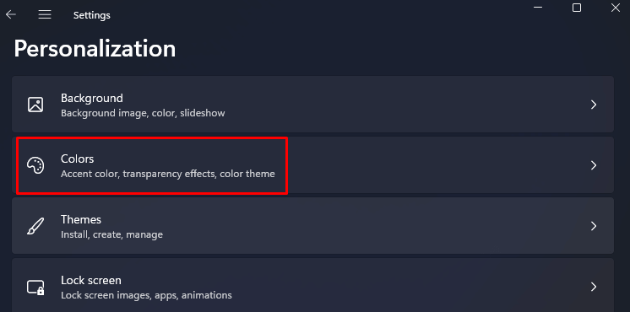Minimize the Settings window
This screenshot has width=630, height=312.
pyautogui.click(x=538, y=8)
